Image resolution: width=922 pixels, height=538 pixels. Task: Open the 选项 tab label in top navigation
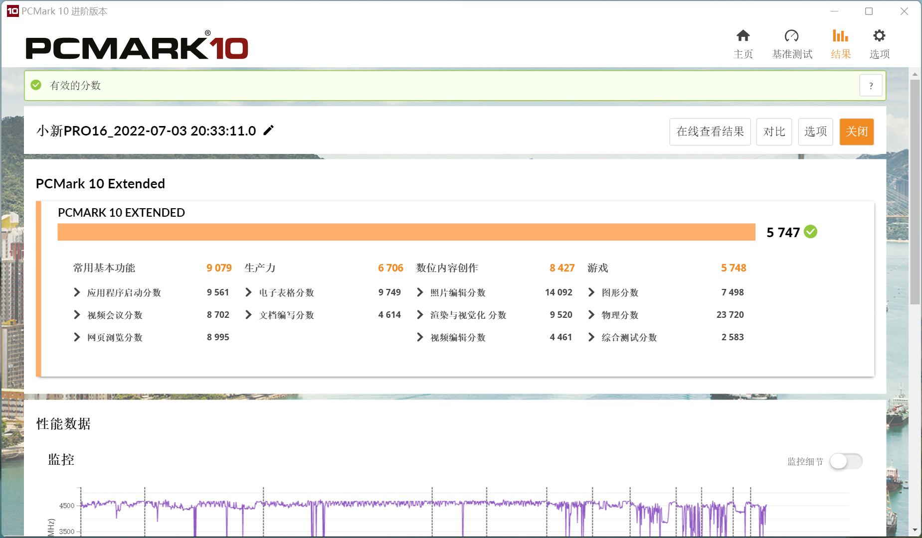coord(879,54)
